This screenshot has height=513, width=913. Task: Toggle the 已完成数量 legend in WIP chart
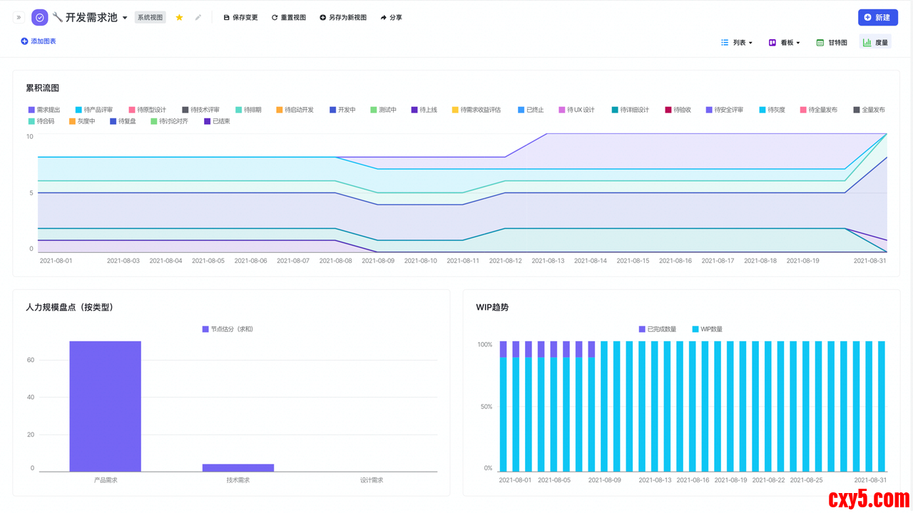[x=657, y=329]
